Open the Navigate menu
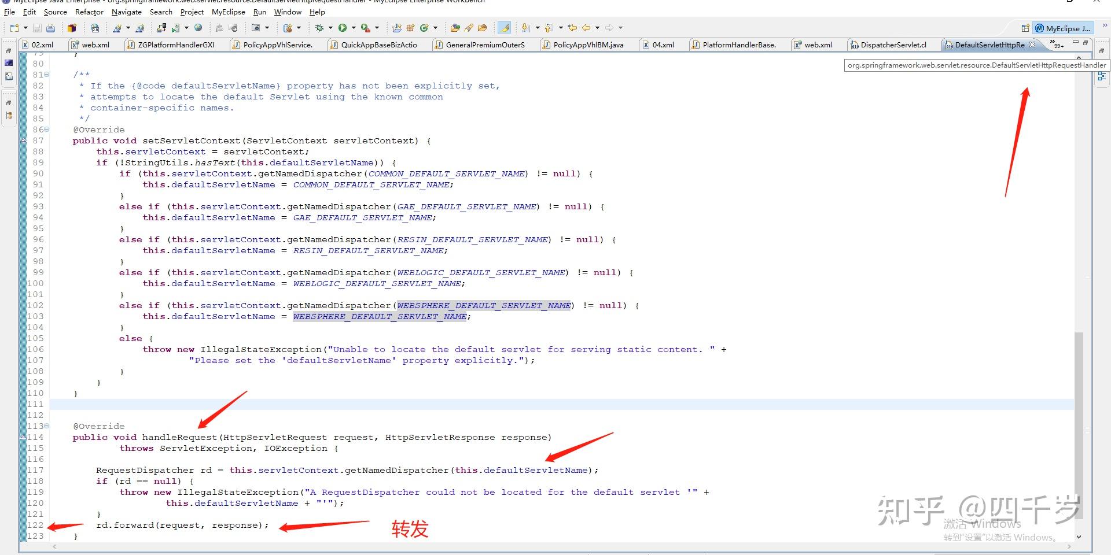1111x555 pixels. pyautogui.click(x=127, y=12)
